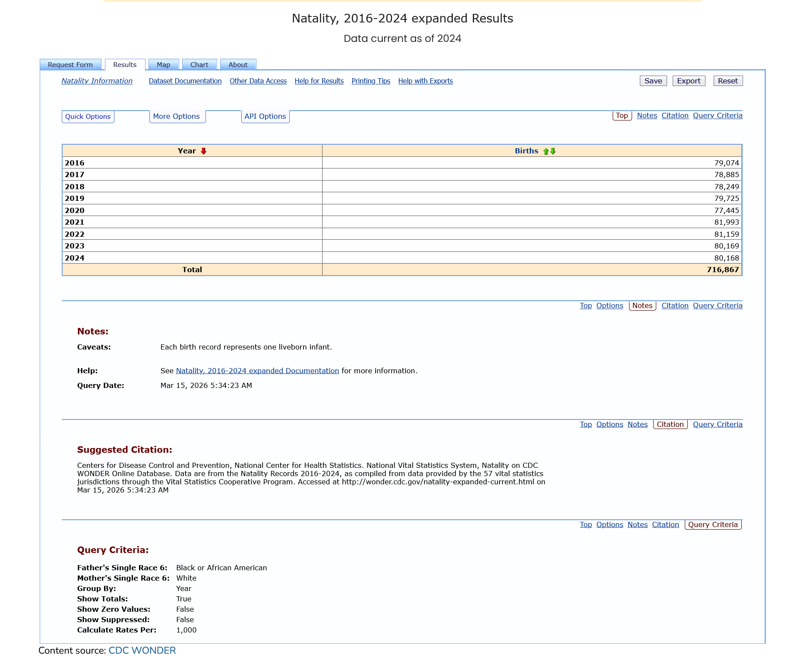Image resolution: width=797 pixels, height=661 pixels.
Task: Click the Year column header text
Action: click(x=187, y=151)
